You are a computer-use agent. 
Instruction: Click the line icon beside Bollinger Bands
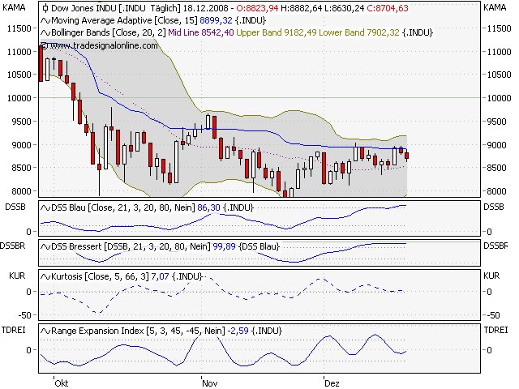pyautogui.click(x=45, y=33)
